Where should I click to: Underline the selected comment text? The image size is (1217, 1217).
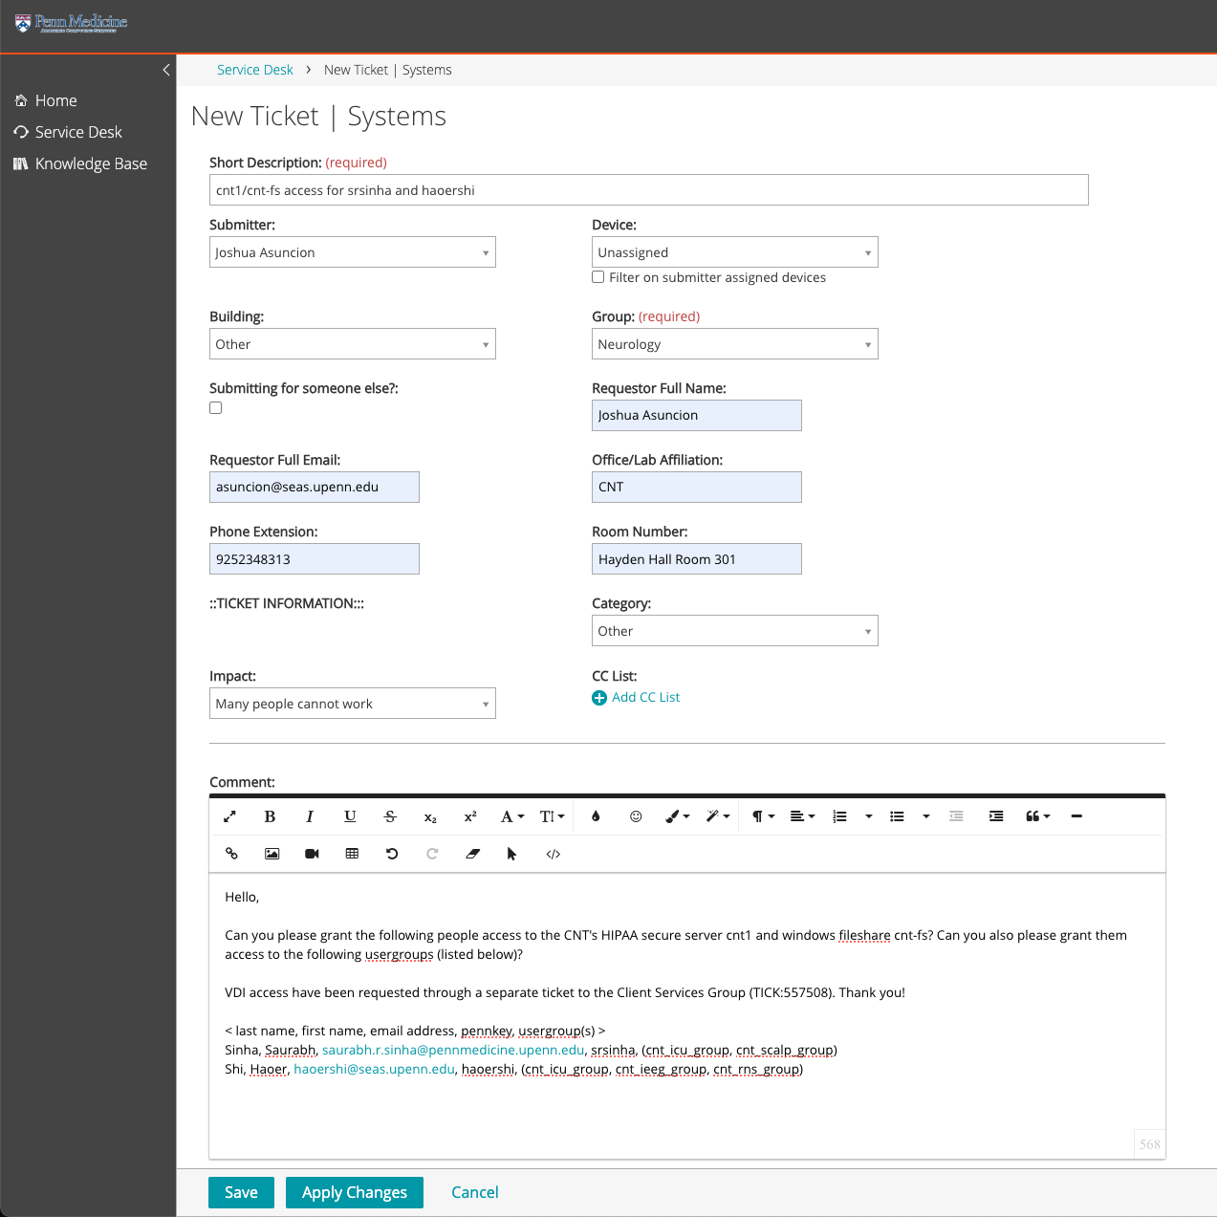pyautogui.click(x=350, y=816)
